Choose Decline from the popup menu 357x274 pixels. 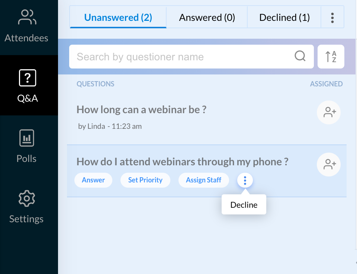pyautogui.click(x=244, y=204)
